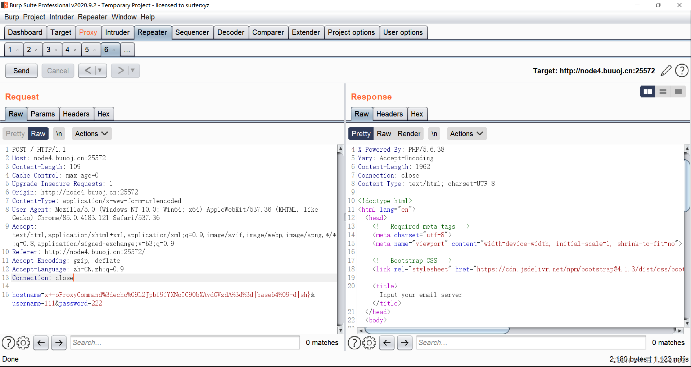Close Repeater tab 2
The width and height of the screenshot is (691, 367).
coord(36,50)
